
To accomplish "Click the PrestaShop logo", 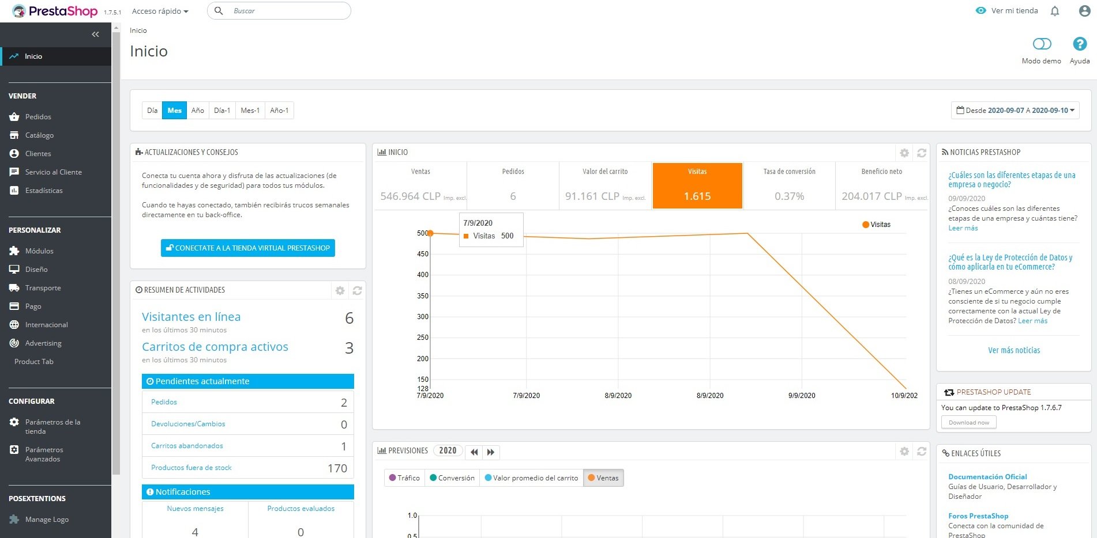I will pos(55,11).
